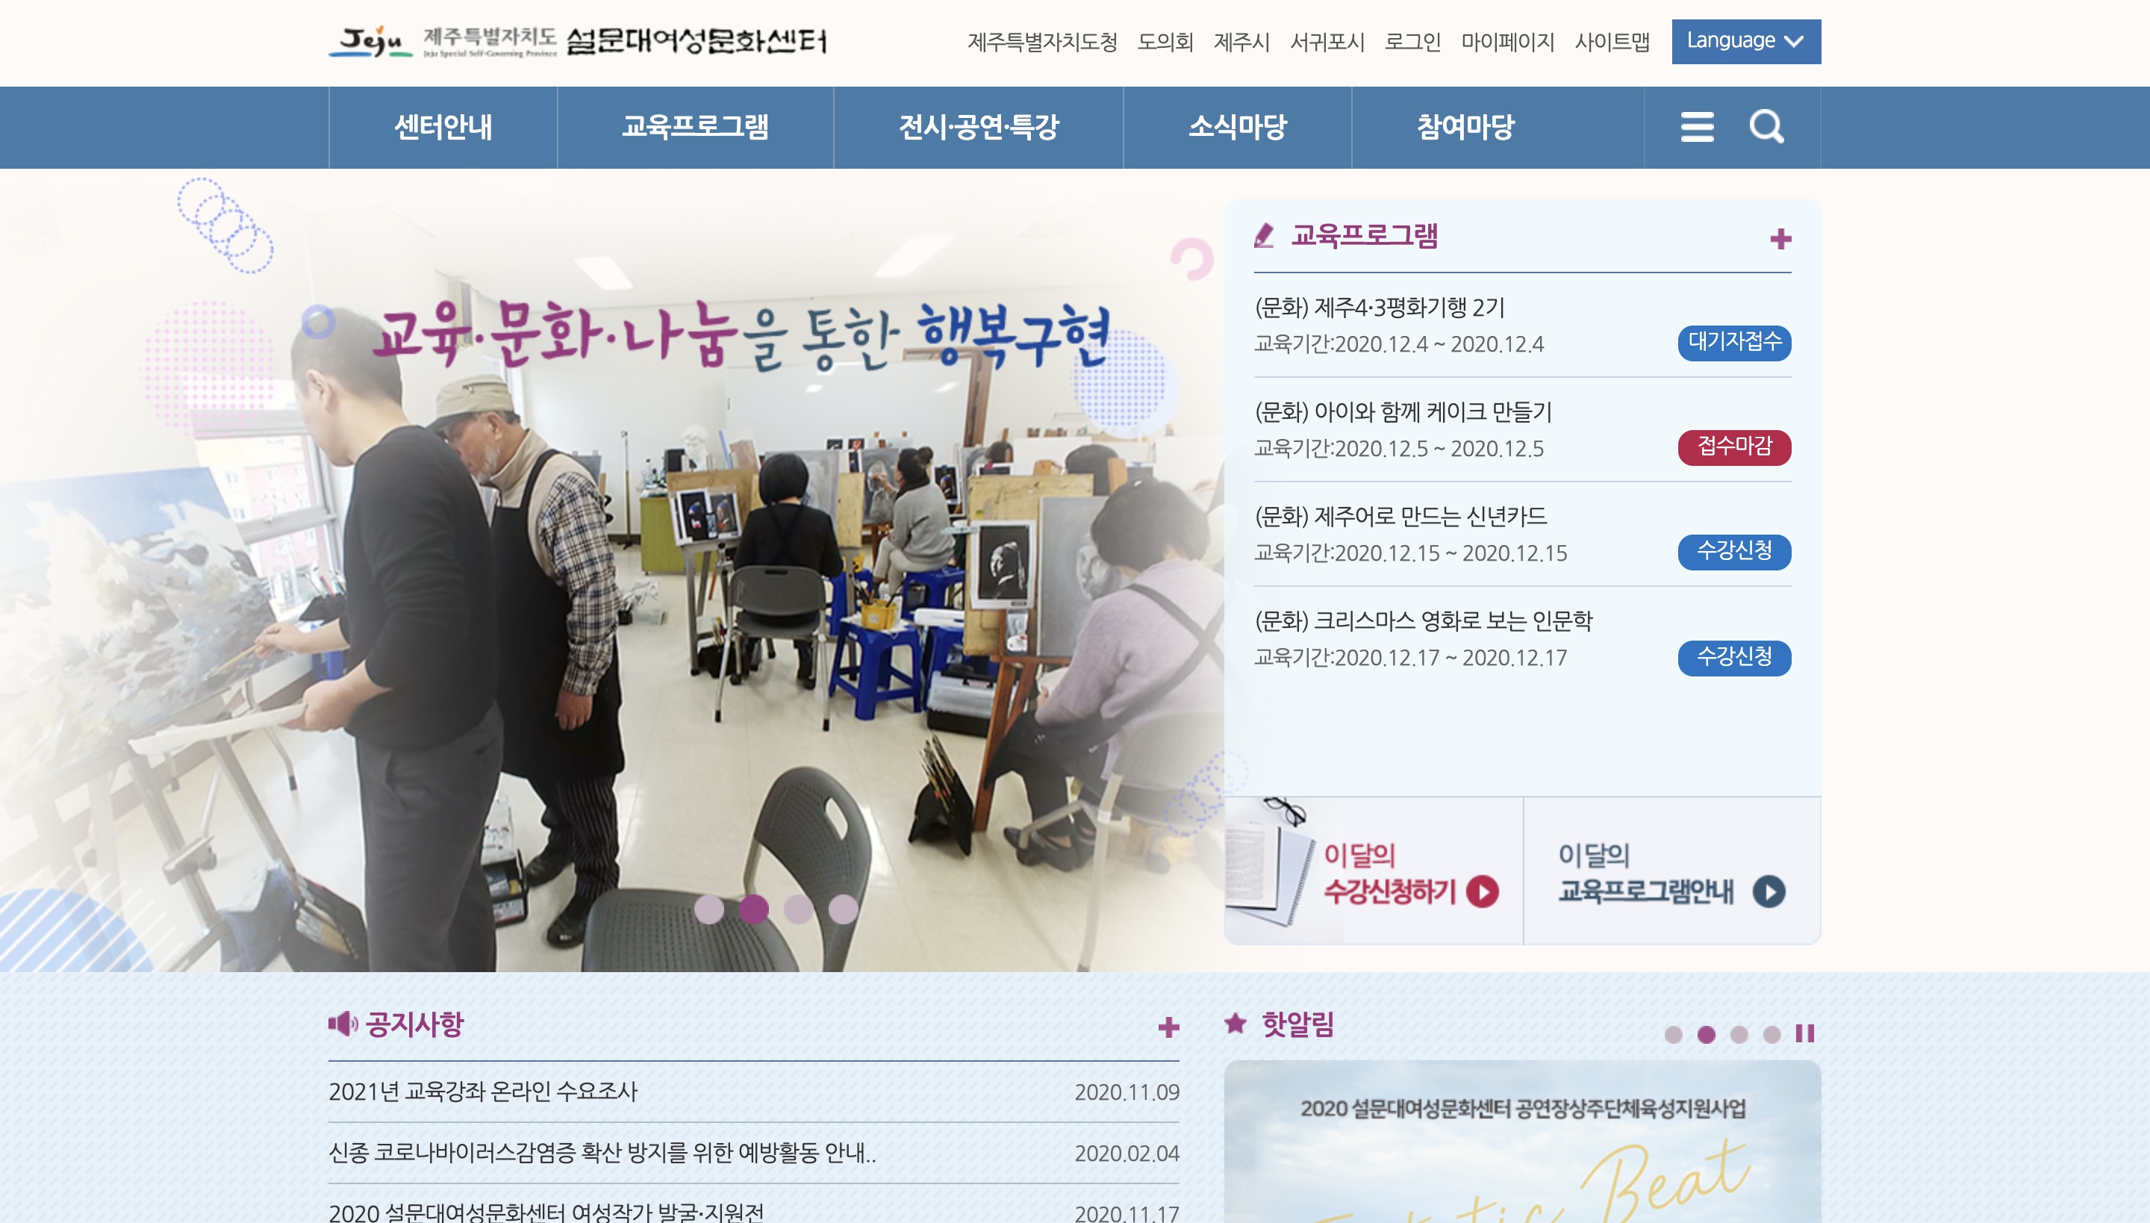Click the 대기자접수 button

tap(1733, 343)
